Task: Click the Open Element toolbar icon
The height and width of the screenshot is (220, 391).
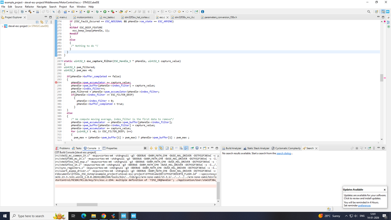Action: tap(121, 11)
